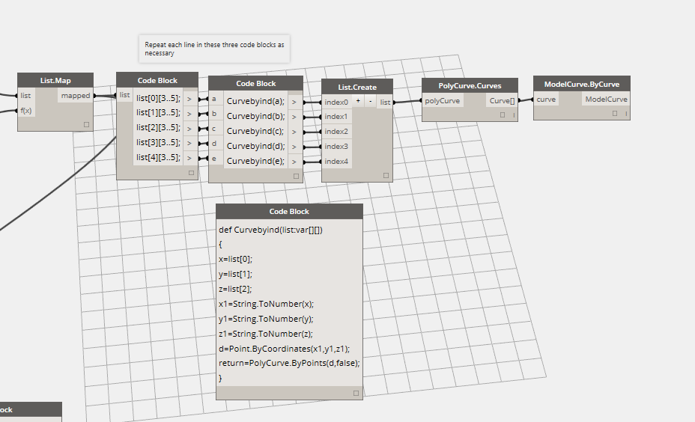The width and height of the screenshot is (695, 422).
Task: Click the index4 input port on List.Create
Action: pyautogui.click(x=336, y=161)
